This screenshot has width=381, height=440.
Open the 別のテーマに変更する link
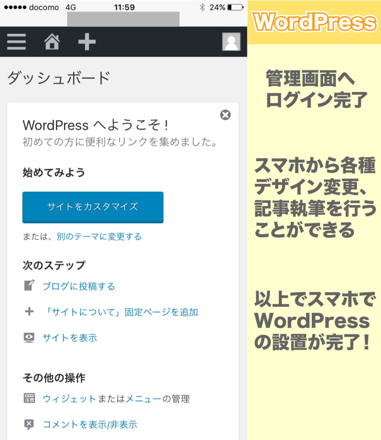(99, 237)
